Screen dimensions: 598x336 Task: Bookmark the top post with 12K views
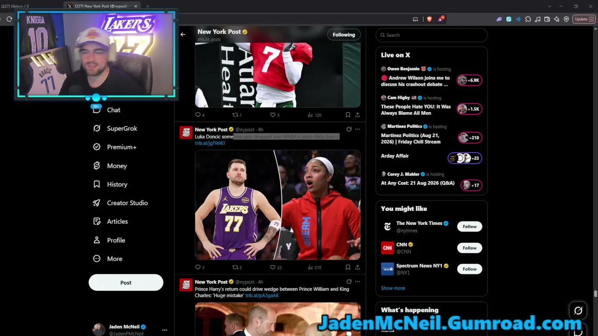coord(348,115)
